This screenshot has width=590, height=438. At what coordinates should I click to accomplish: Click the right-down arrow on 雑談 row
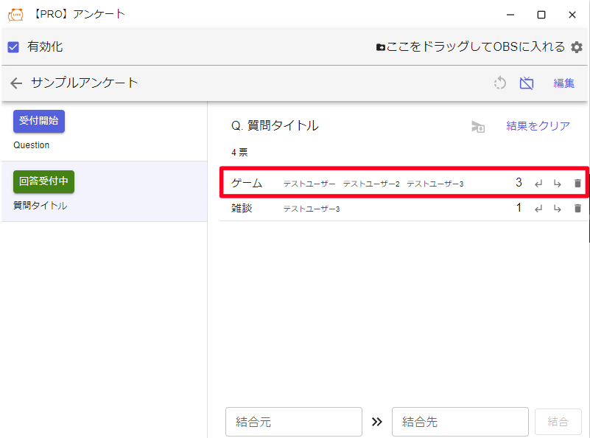click(x=558, y=209)
